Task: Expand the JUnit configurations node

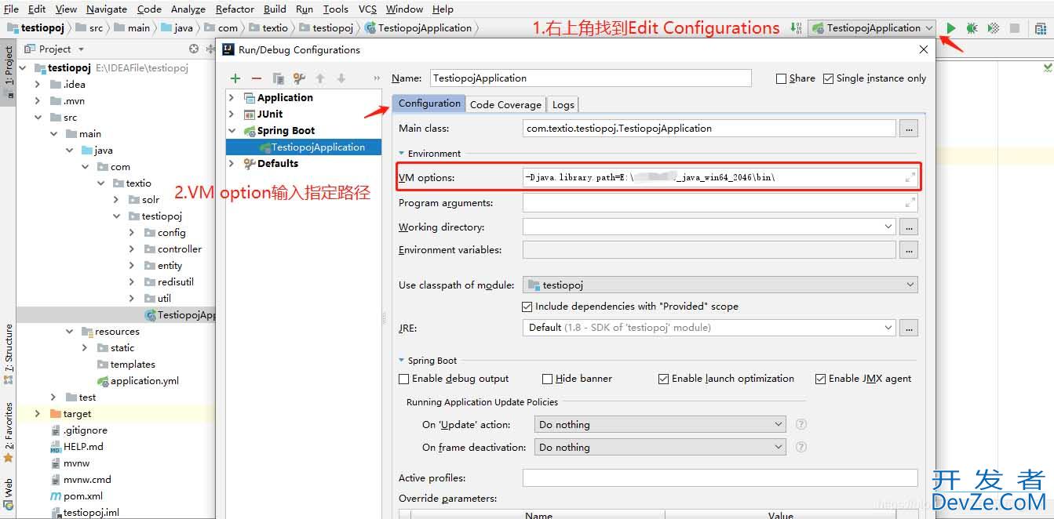Action: point(232,114)
